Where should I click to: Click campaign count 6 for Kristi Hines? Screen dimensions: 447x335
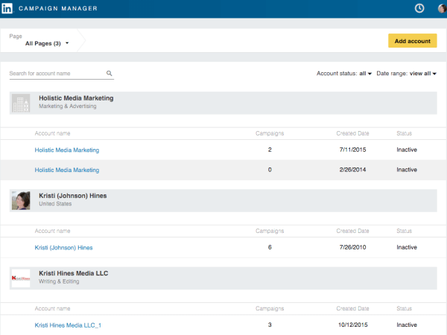270,247
